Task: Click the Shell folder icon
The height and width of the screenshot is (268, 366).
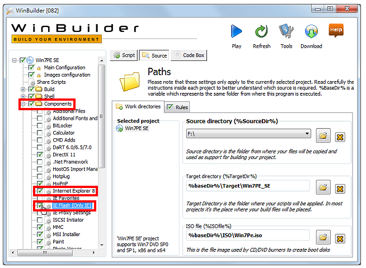Action: (39, 96)
